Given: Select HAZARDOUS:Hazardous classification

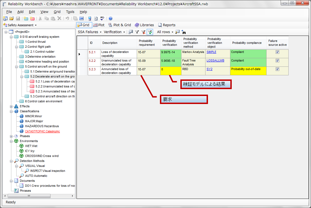Looking at the screenshot, I should point(42,126).
